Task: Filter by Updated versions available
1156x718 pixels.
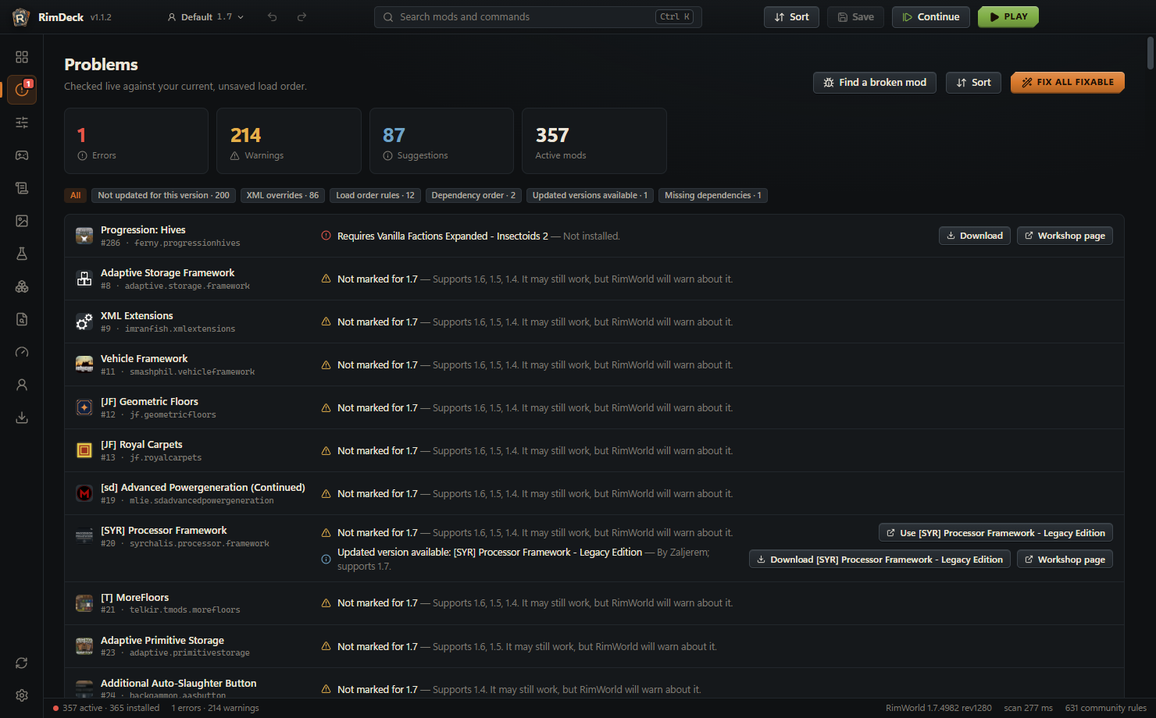Action: 590,195
